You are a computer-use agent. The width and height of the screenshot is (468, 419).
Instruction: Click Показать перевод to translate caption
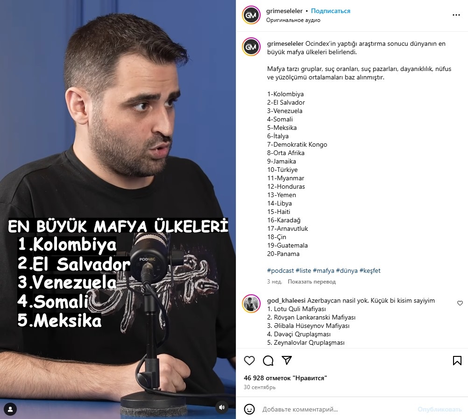(x=312, y=281)
